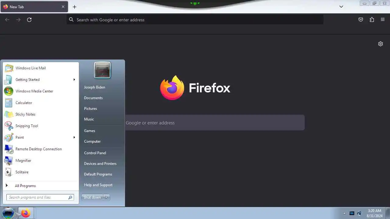Show hidden system tray icons
Image resolution: width=390 pixels, height=219 pixels.
[345, 213]
